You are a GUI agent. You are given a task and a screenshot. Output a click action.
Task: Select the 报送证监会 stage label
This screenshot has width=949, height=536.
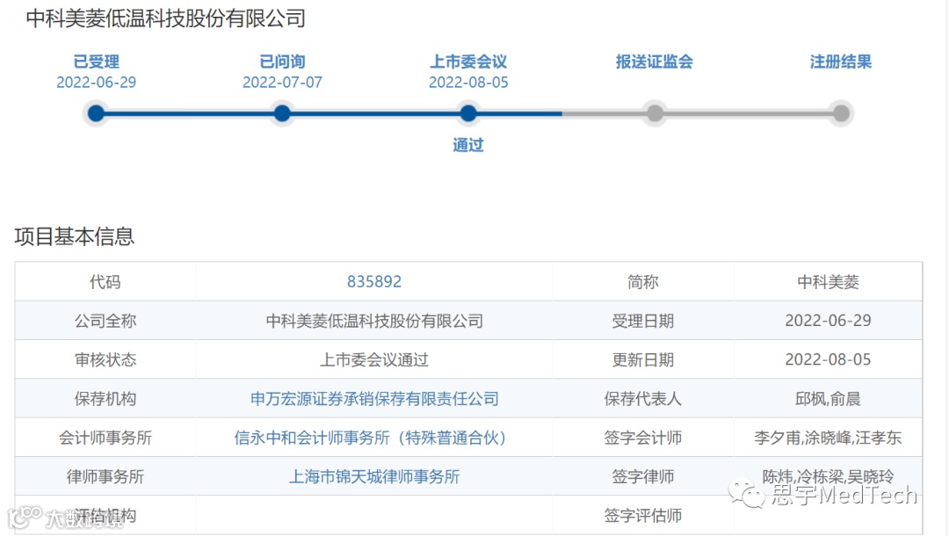click(x=655, y=62)
